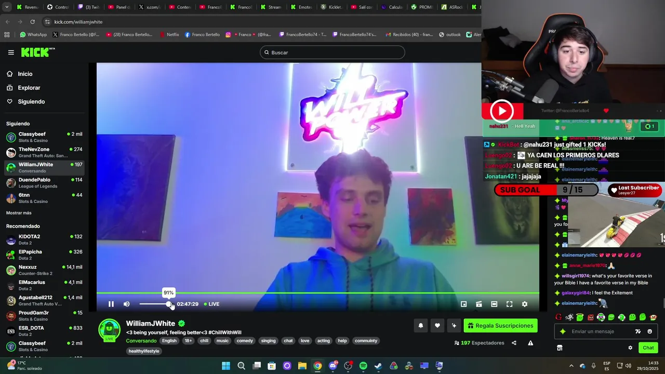Open 6tnn followed channel
The image size is (665, 374).
[44, 198]
